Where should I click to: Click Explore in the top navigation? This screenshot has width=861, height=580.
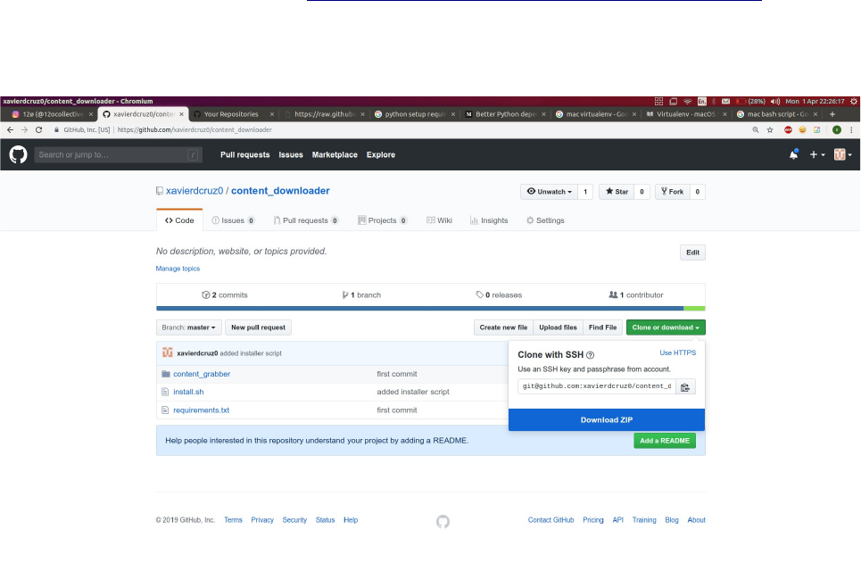click(x=381, y=155)
